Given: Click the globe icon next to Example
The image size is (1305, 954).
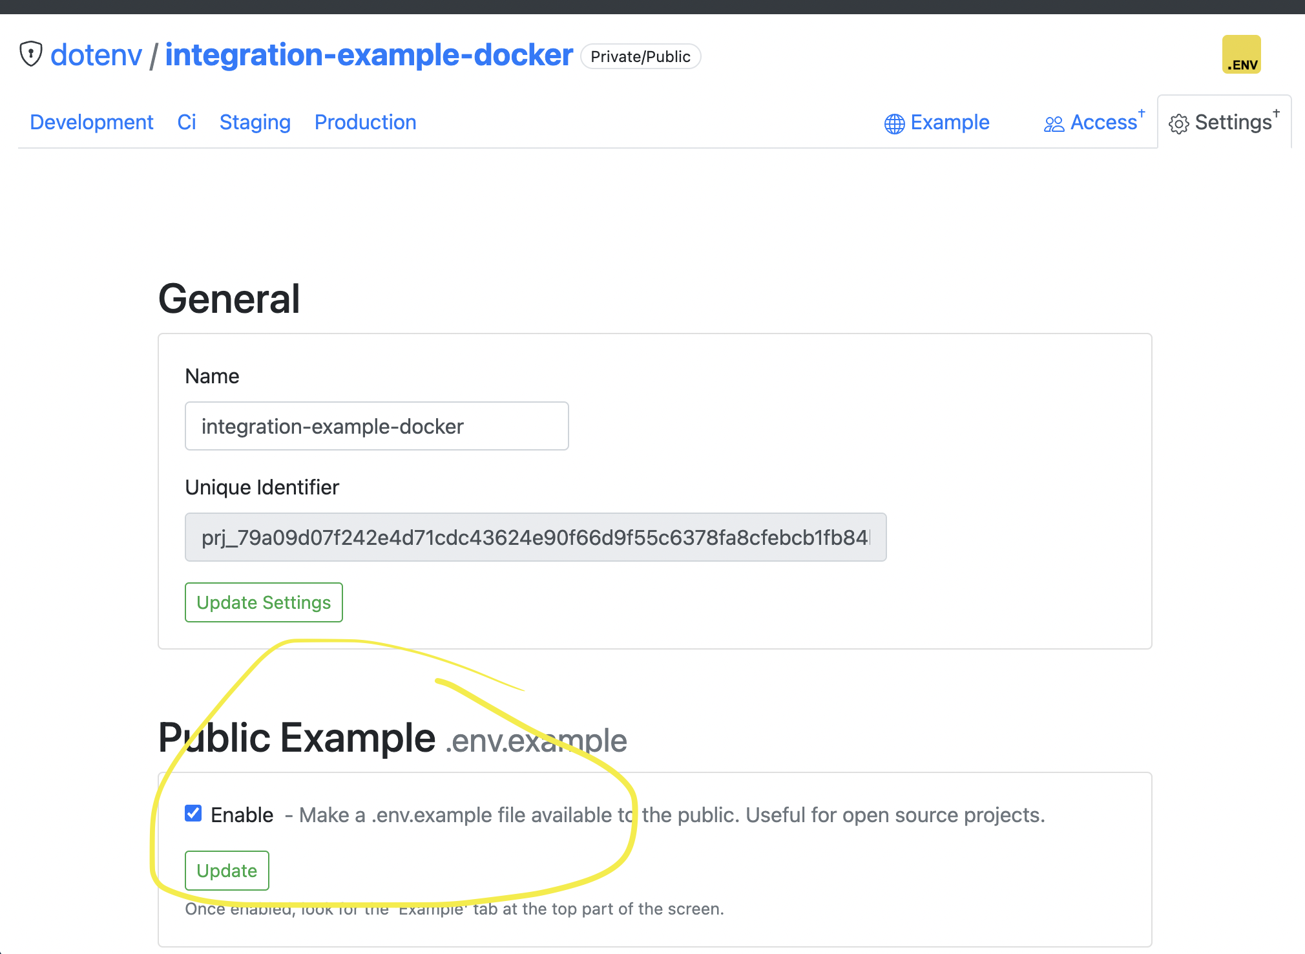Looking at the screenshot, I should coord(894,123).
